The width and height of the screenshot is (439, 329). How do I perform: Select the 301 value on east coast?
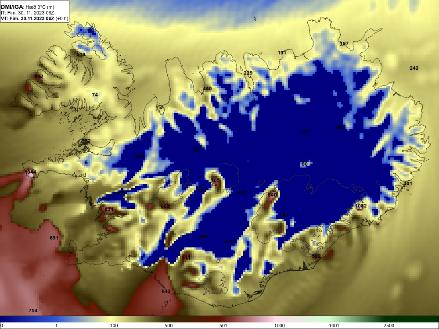click(408, 183)
